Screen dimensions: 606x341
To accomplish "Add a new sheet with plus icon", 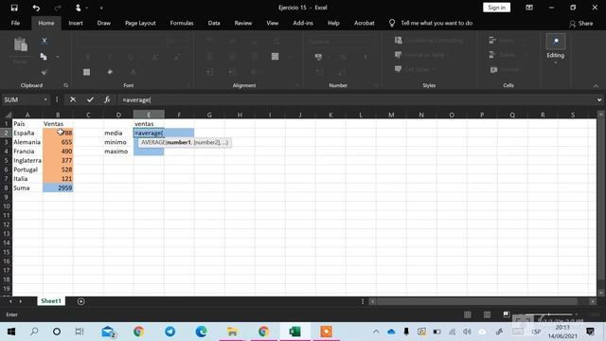I will tap(80, 301).
